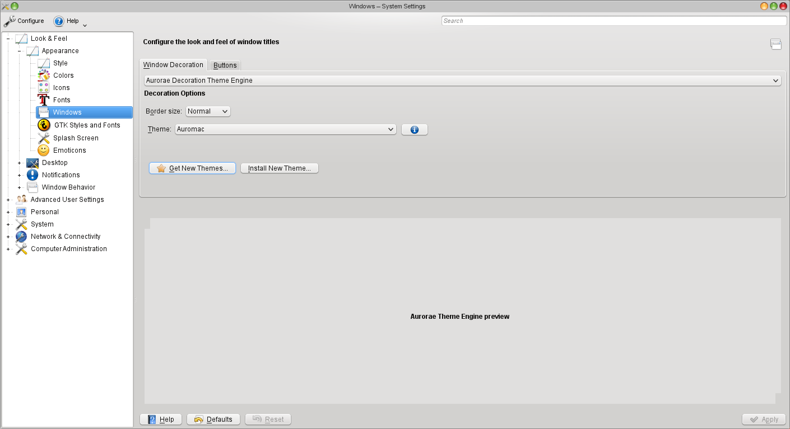Click the Look & Feel category icon
The image size is (790, 429).
(21, 39)
